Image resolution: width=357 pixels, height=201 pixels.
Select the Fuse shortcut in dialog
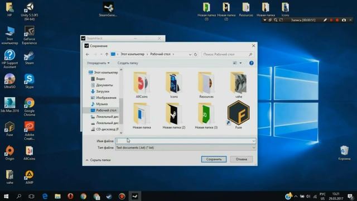point(238,115)
